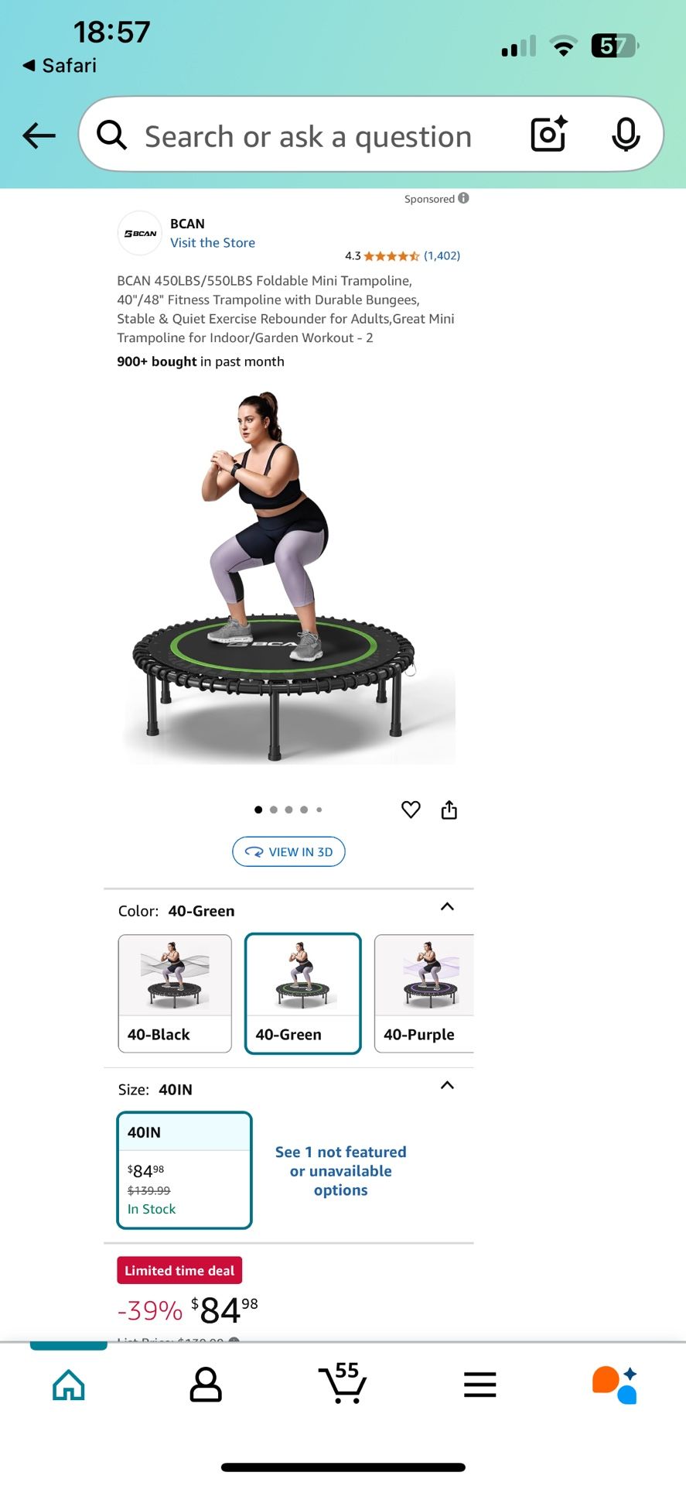Select the 40-Black color option
686x1486 pixels.
[x=175, y=994]
